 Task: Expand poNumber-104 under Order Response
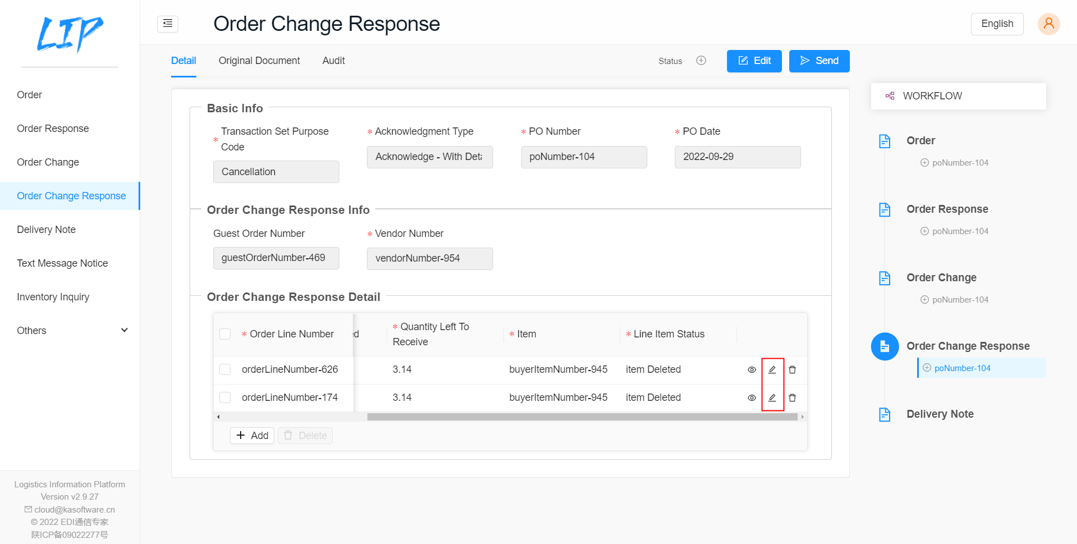point(924,231)
